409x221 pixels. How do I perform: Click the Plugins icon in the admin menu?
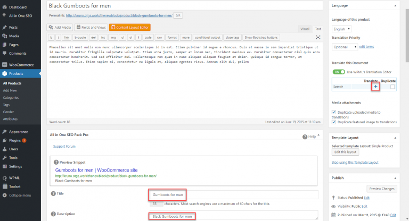4,140
